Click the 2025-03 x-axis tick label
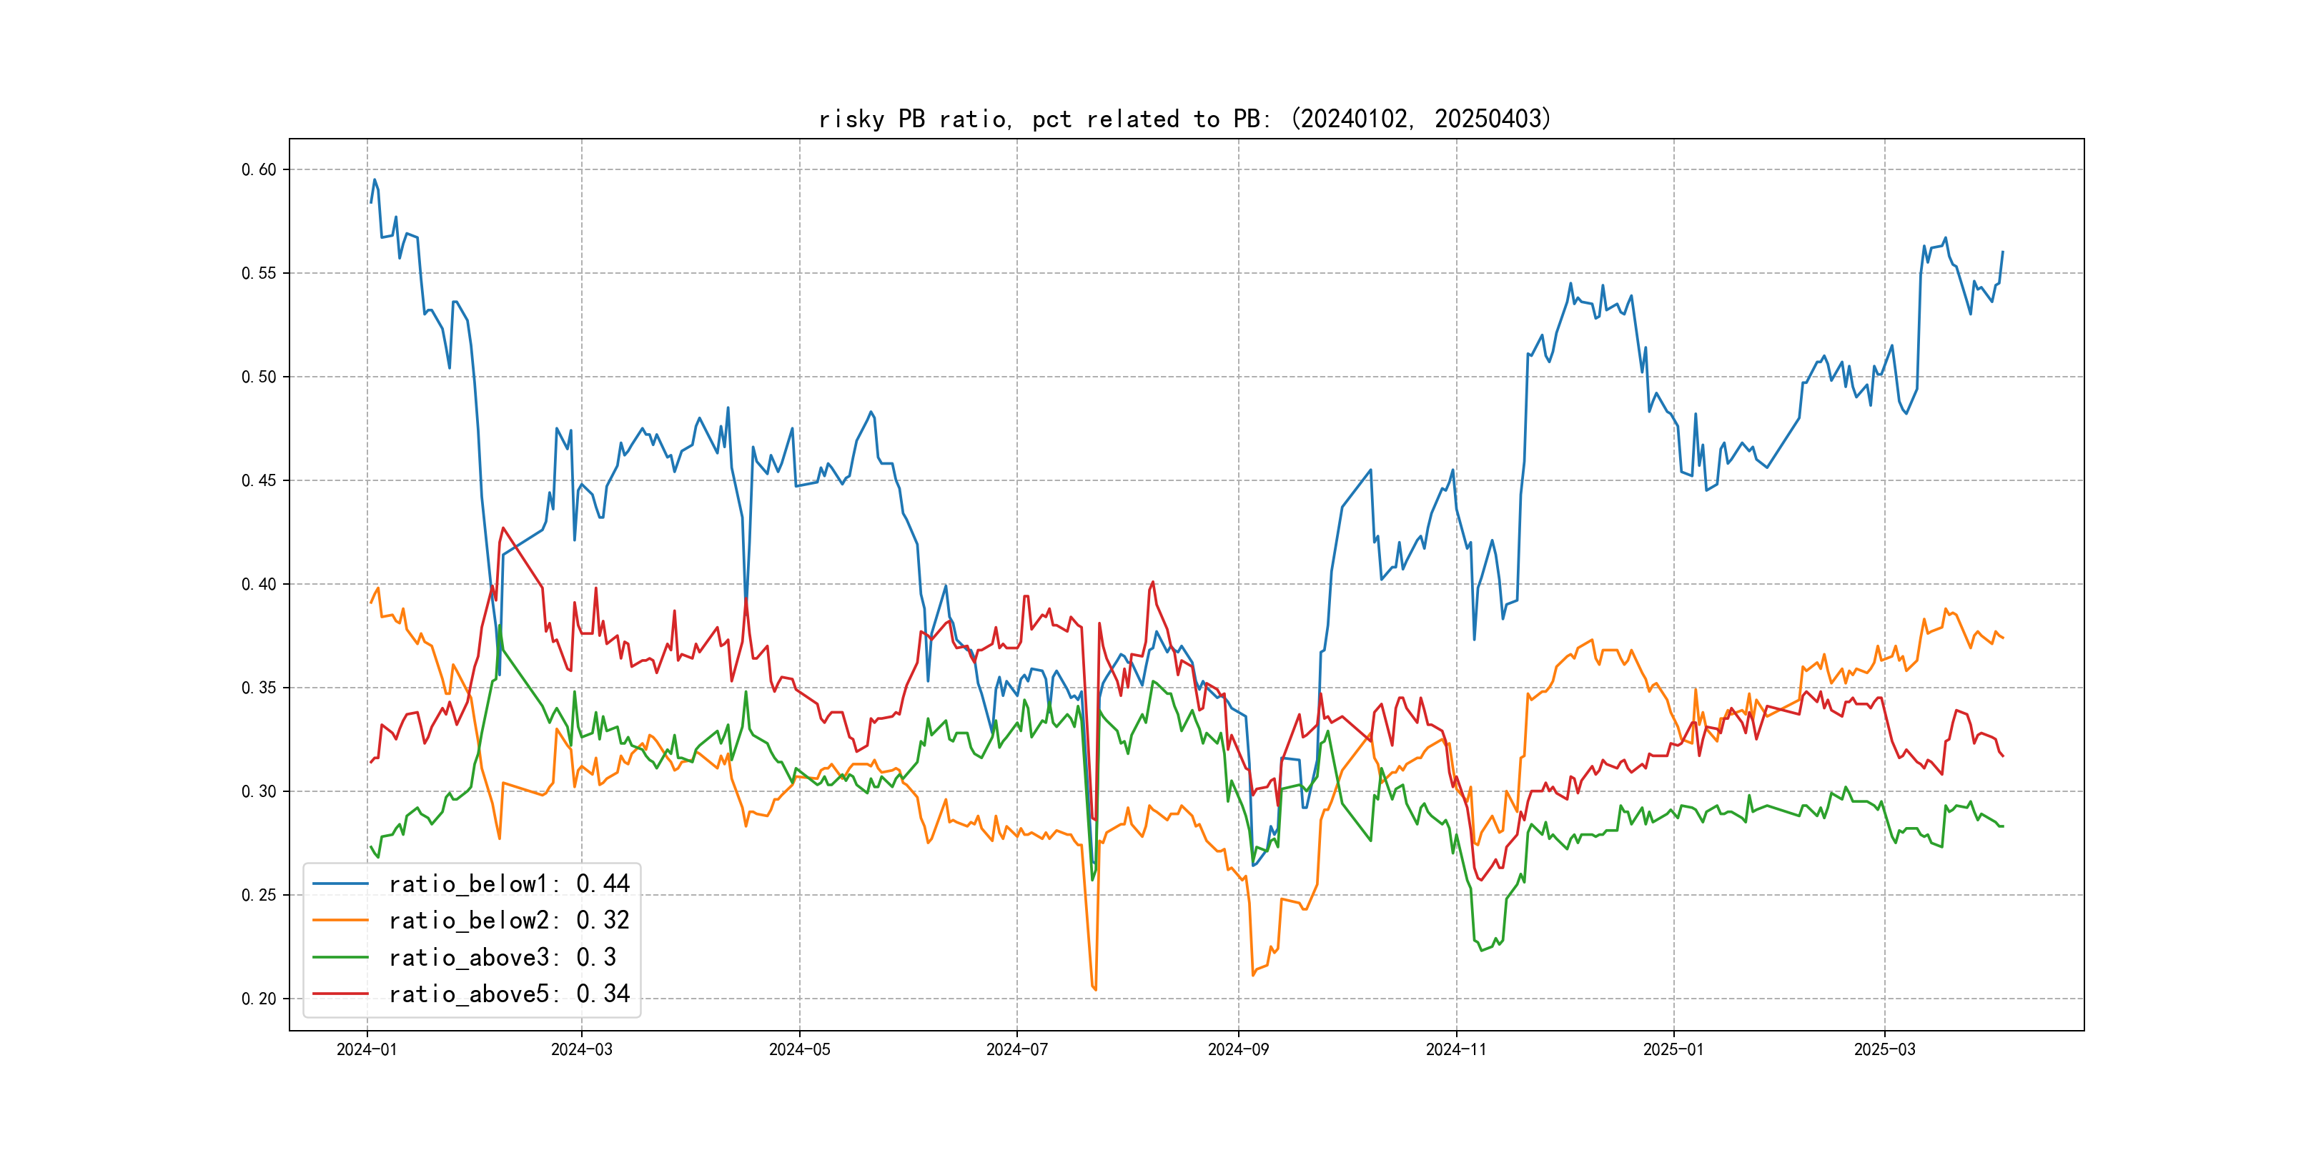Viewport: 2316px width, 1158px height. 1884,1049
